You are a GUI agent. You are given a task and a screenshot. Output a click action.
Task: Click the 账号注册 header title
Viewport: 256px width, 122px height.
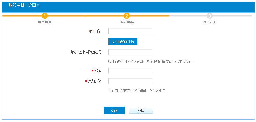point(16,5)
